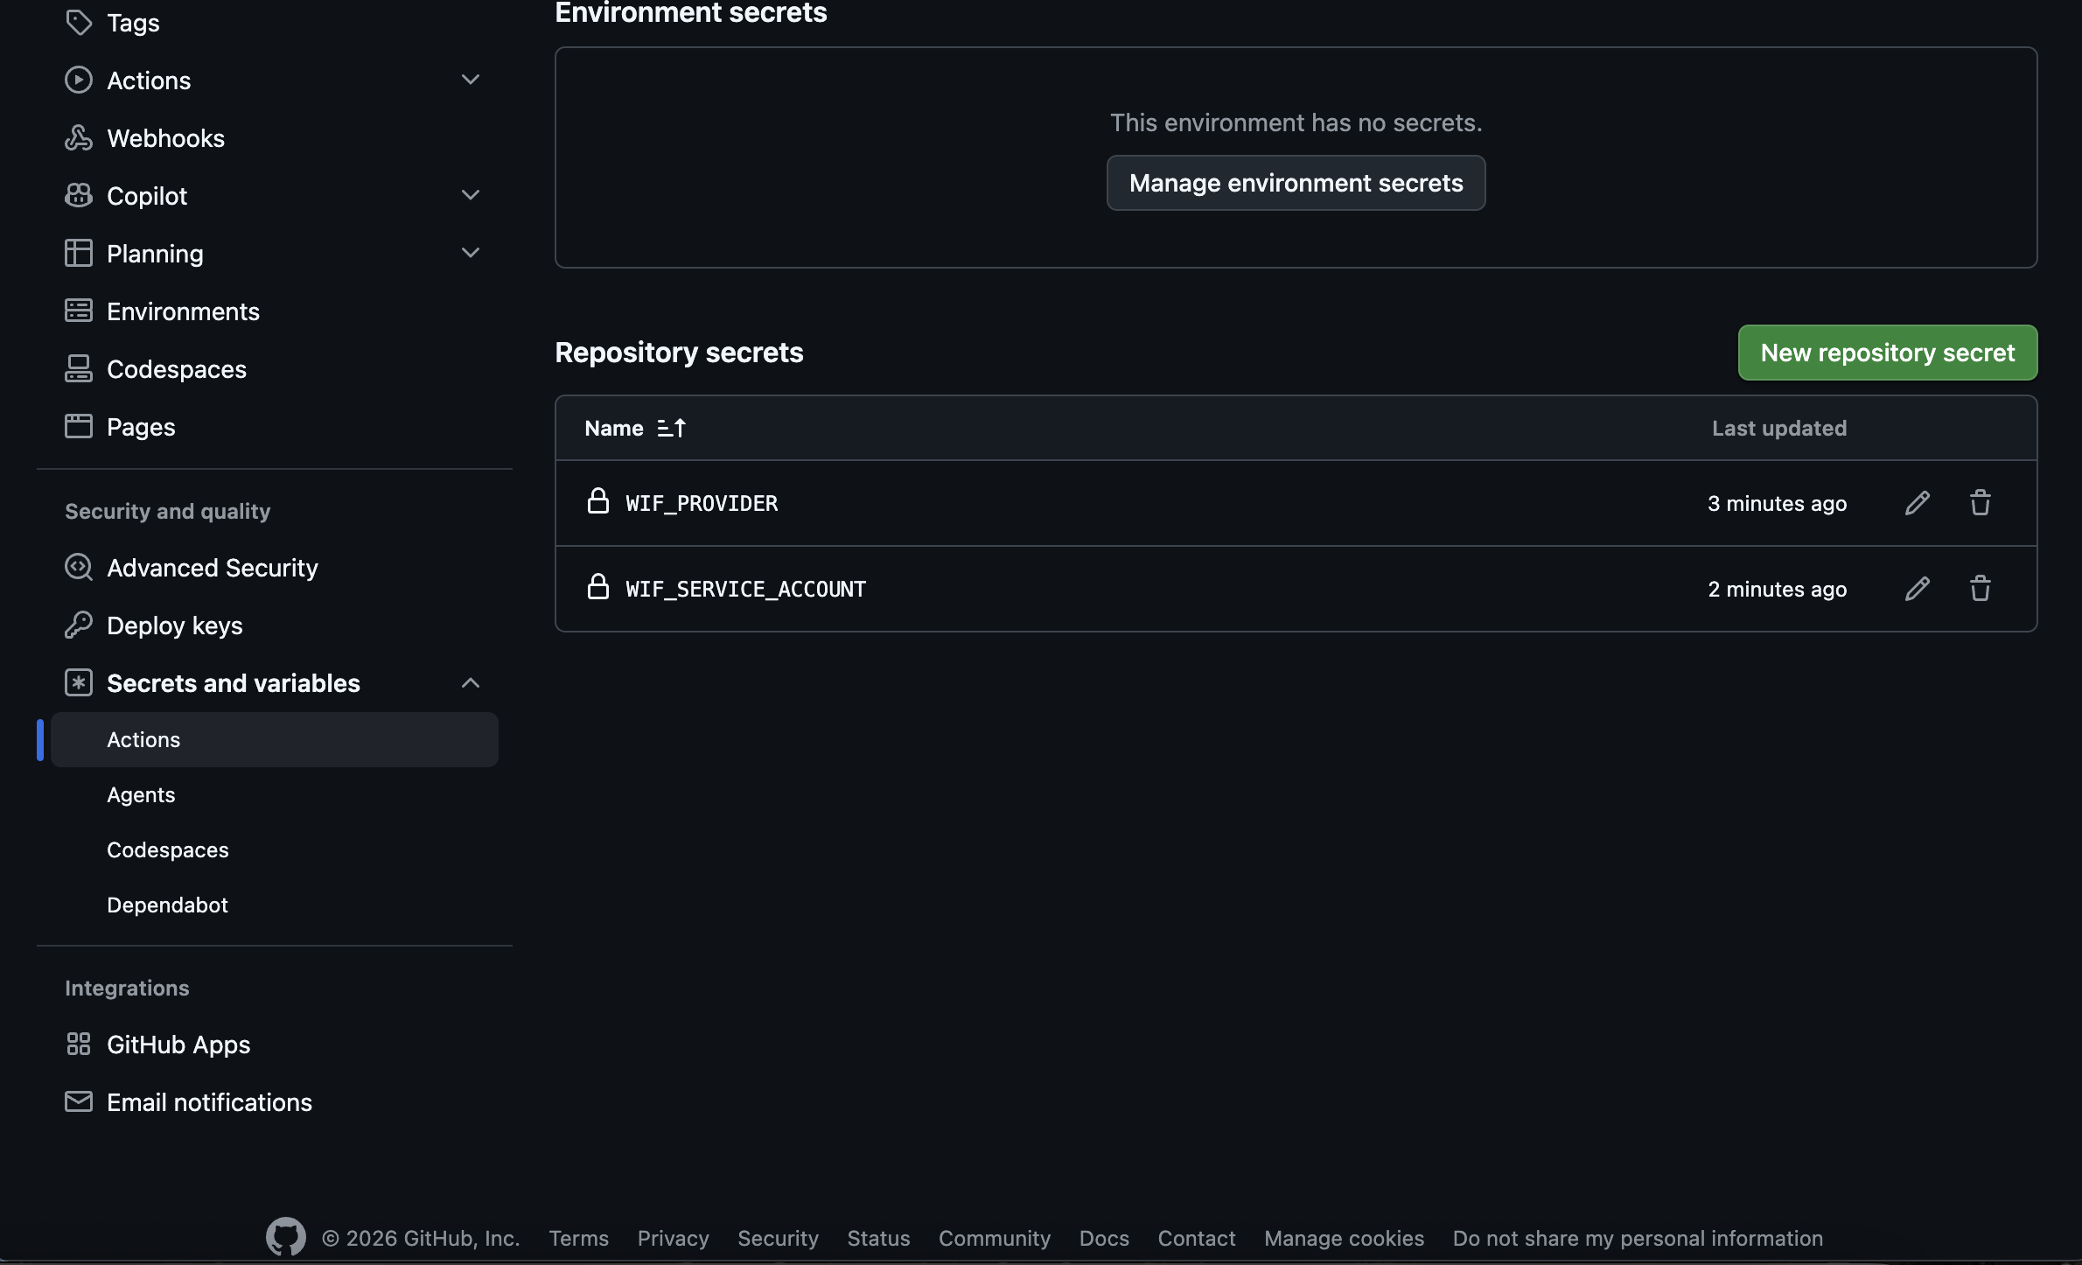Click Manage environment secrets button
2082x1265 pixels.
[x=1296, y=183]
